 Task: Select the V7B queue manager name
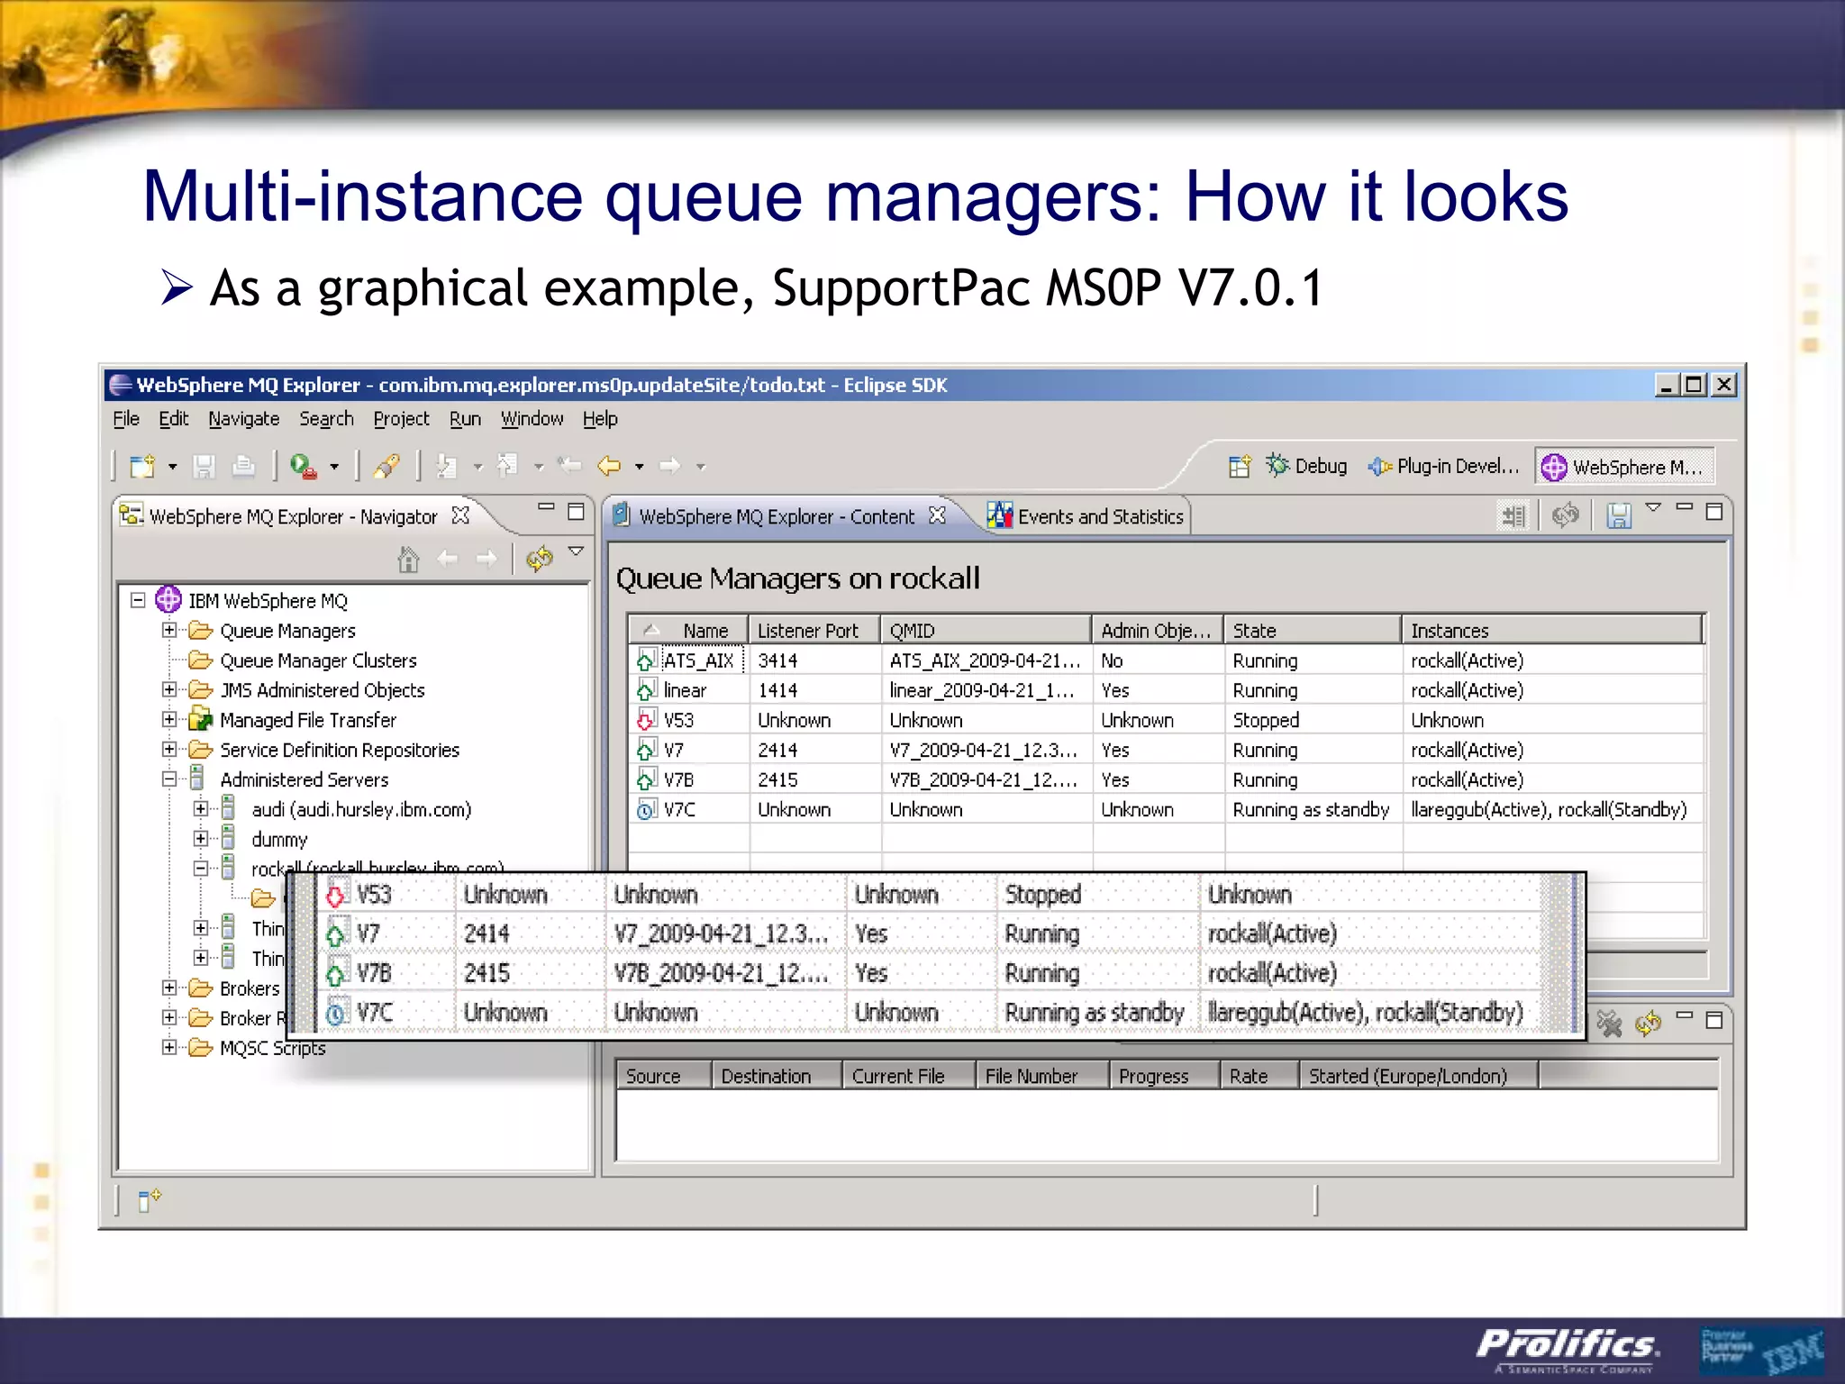tap(678, 779)
